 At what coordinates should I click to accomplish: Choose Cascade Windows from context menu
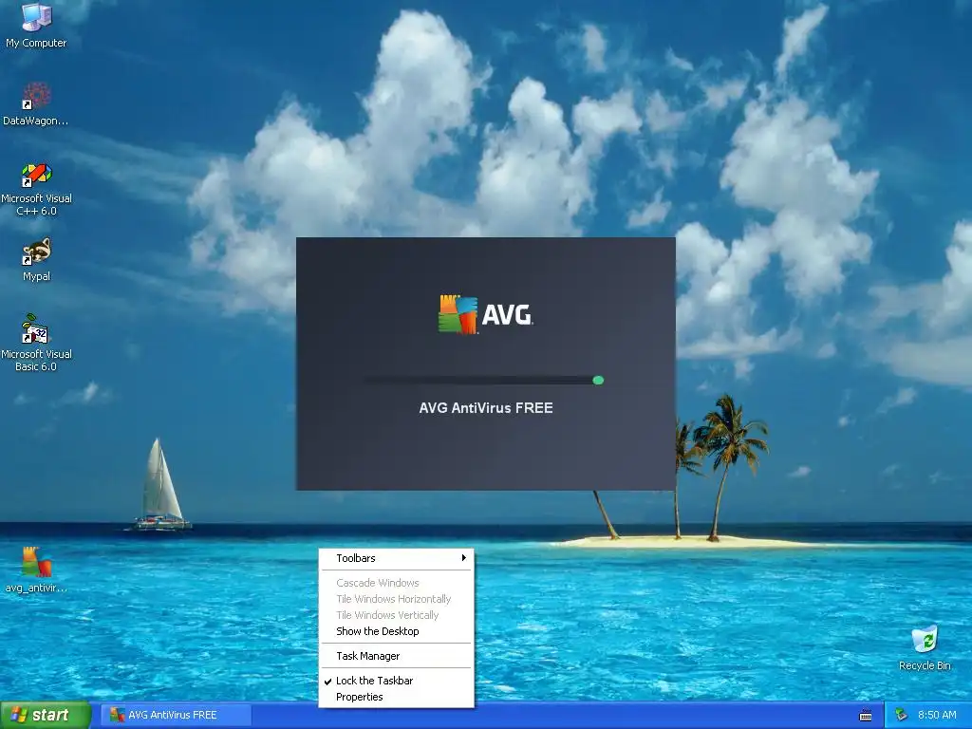pyautogui.click(x=397, y=583)
